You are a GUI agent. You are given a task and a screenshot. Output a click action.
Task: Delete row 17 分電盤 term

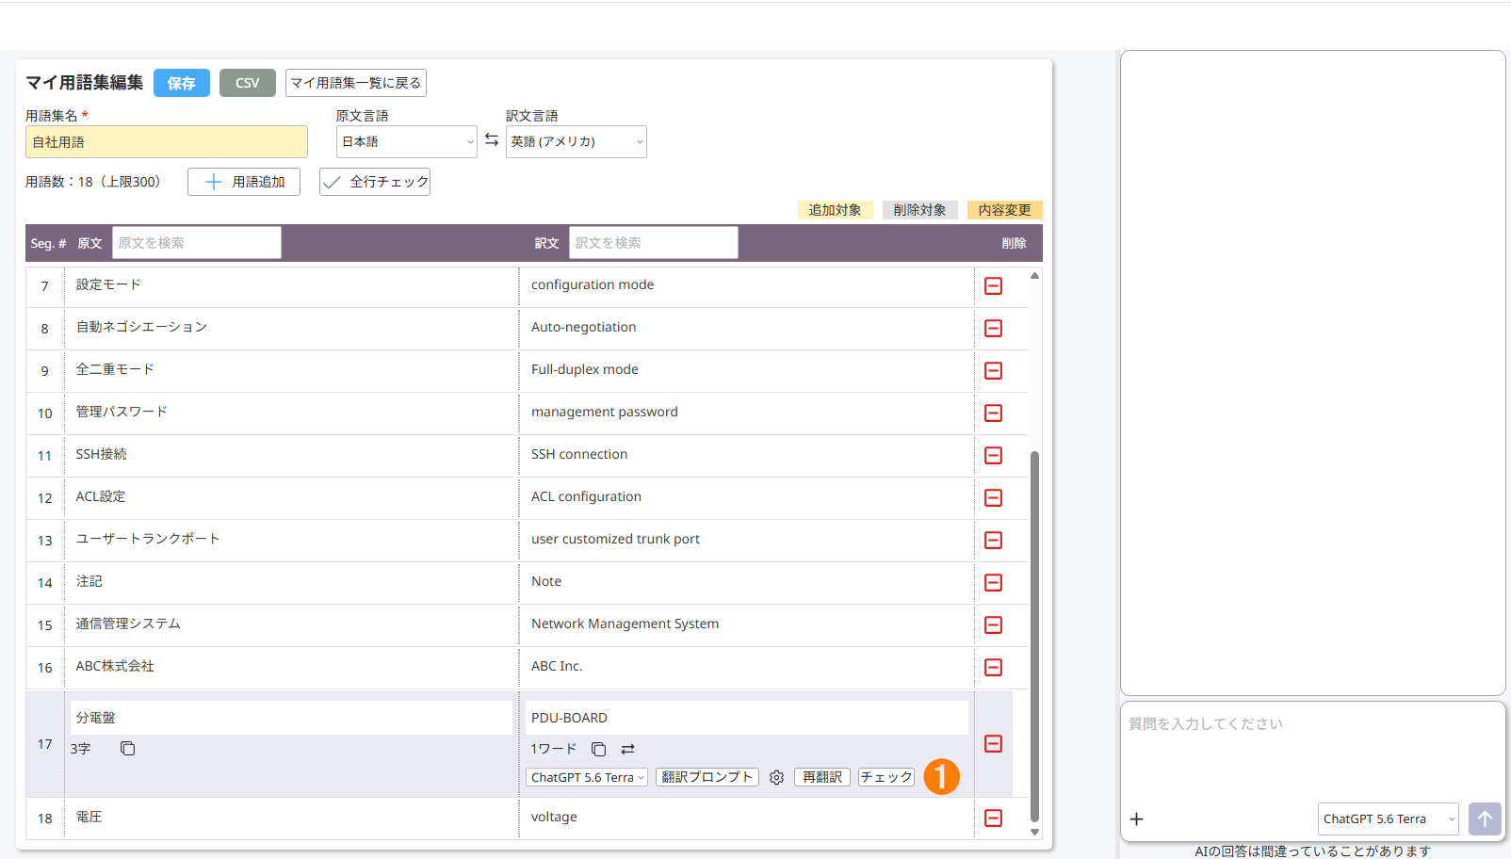[993, 743]
